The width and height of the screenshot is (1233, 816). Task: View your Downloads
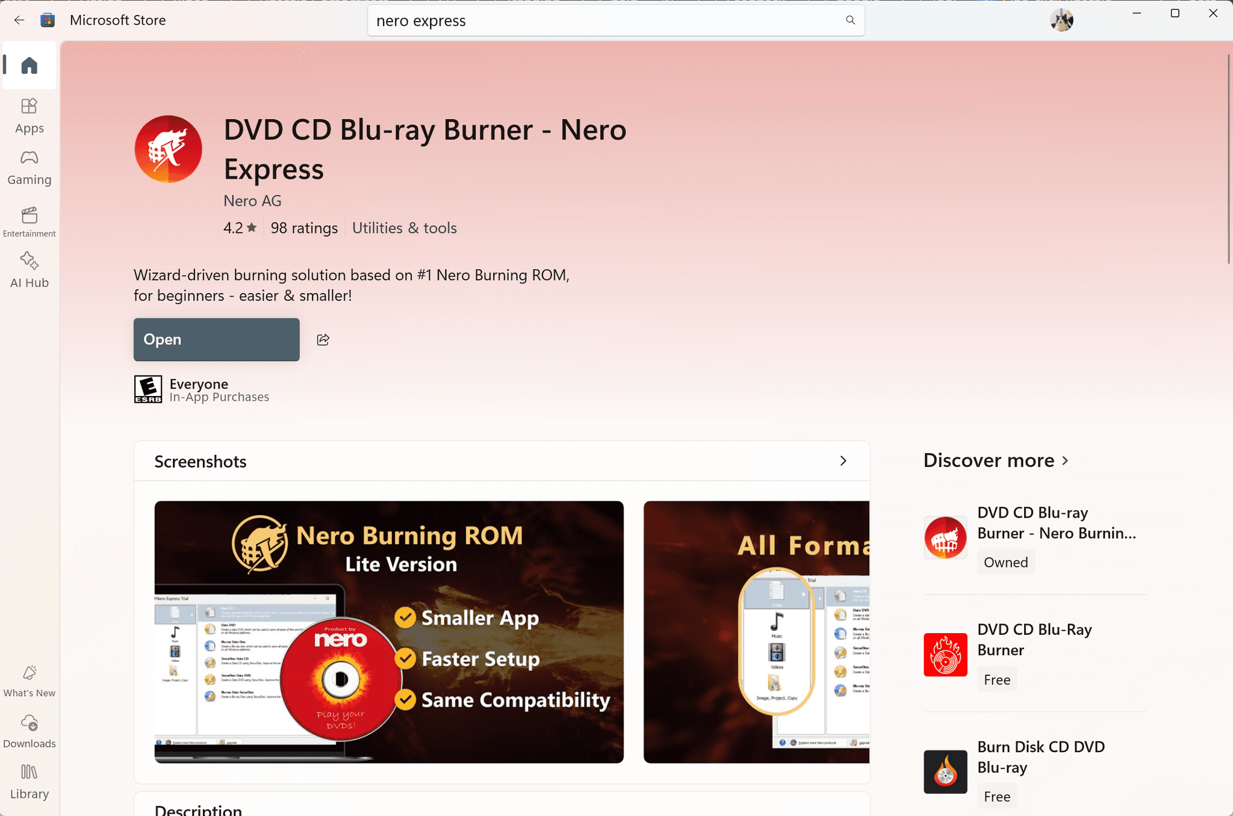(29, 730)
